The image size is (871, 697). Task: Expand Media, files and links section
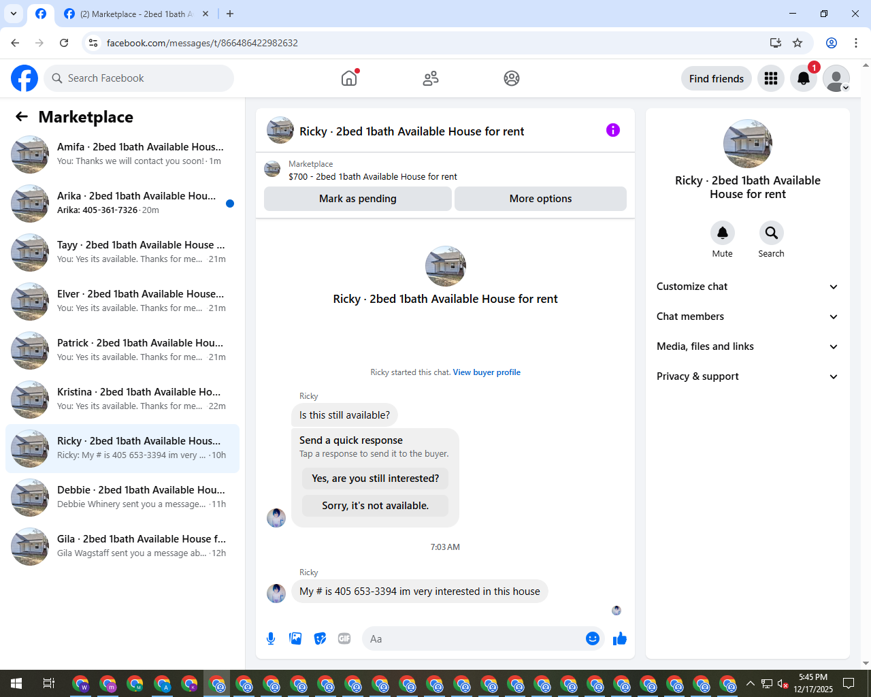click(x=748, y=346)
